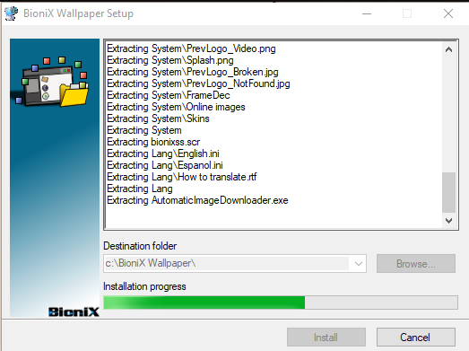Select log line 'Extracting bionixss.scr'

coord(153,142)
